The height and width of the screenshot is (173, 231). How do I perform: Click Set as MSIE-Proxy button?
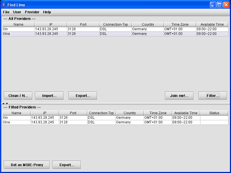pyautogui.click(x=27, y=165)
